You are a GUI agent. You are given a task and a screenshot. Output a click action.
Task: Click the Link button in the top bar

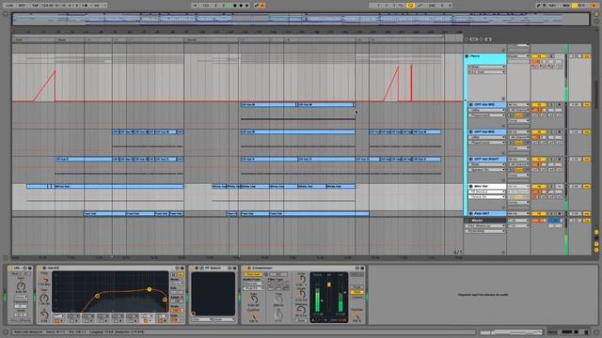click(x=9, y=6)
